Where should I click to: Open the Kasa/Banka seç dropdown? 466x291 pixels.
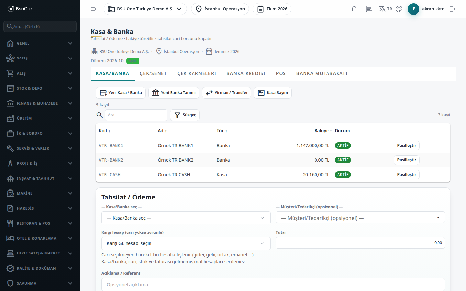point(186,218)
